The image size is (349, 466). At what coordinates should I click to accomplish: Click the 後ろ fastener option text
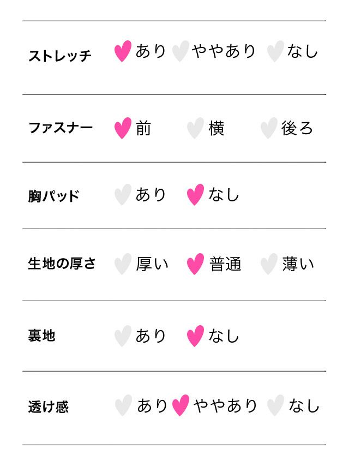pyautogui.click(x=297, y=128)
